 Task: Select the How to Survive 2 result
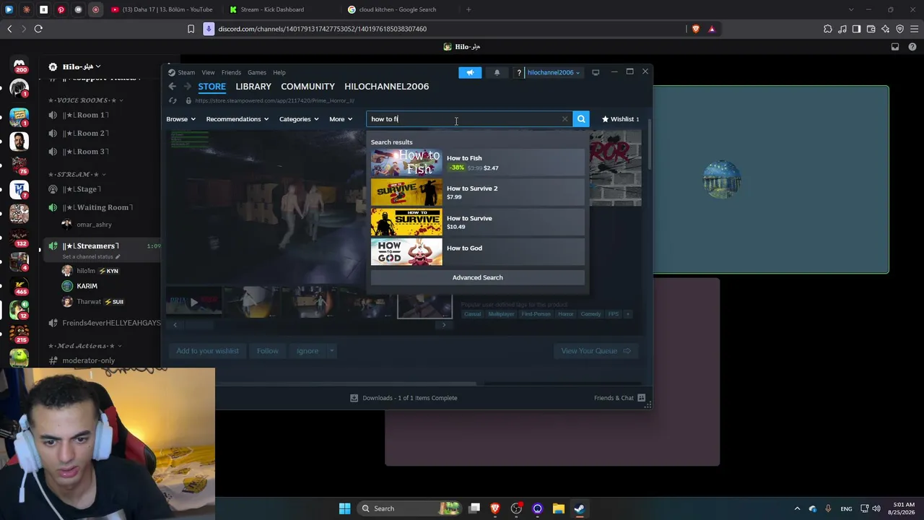pos(477,193)
